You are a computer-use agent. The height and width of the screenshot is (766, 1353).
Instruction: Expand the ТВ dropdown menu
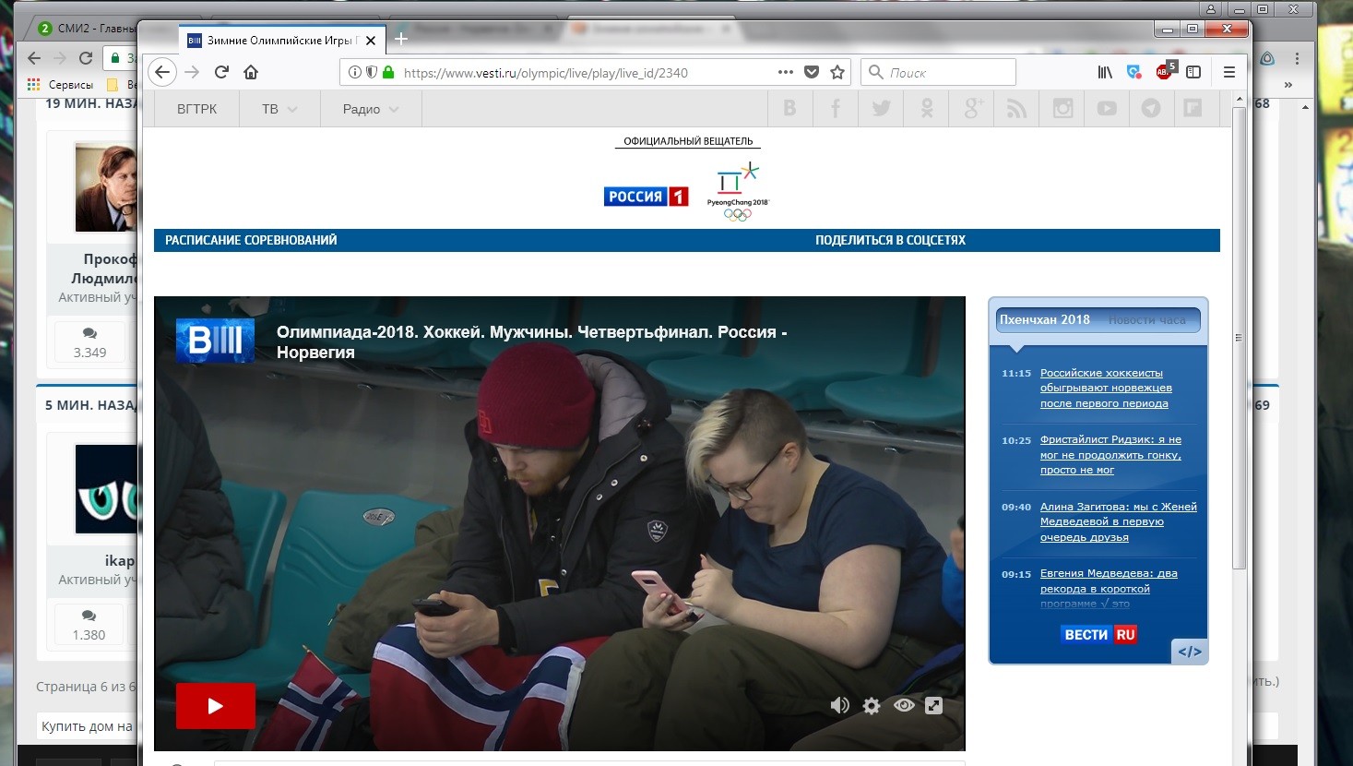(279, 109)
